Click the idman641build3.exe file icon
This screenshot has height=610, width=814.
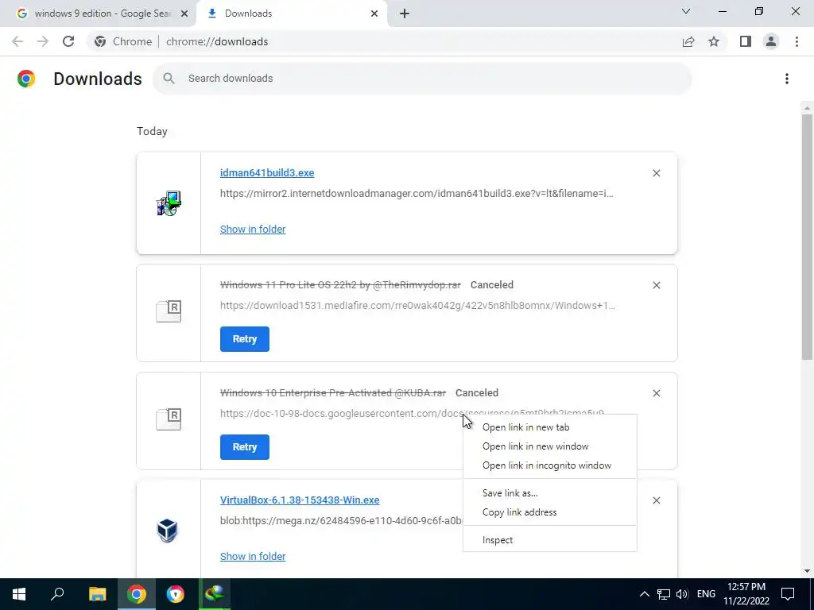tap(169, 203)
